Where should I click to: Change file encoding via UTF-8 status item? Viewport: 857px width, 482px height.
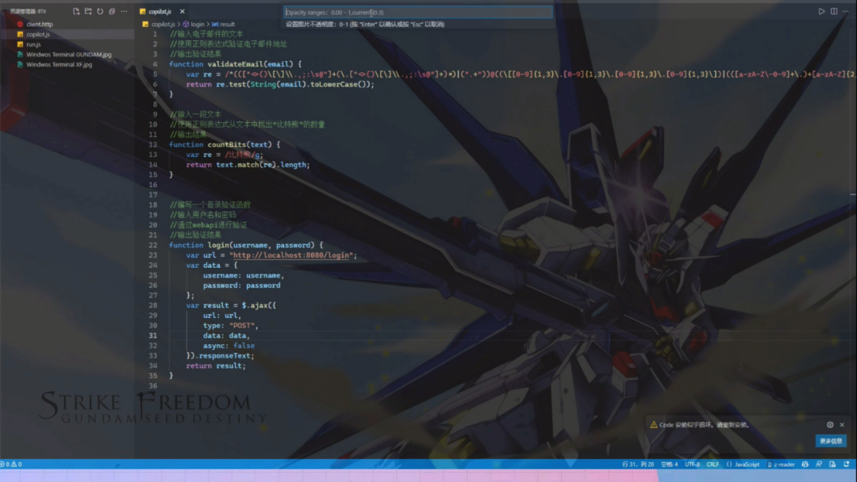tap(692, 465)
